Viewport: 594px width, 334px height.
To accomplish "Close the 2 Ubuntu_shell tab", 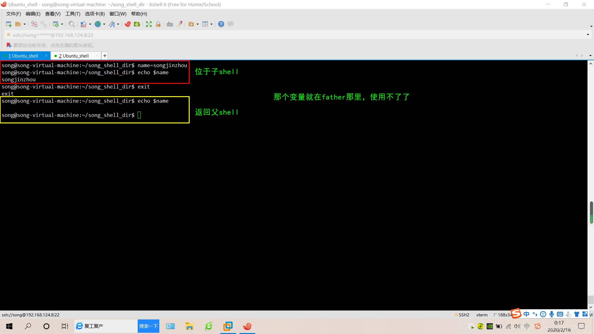I will point(97,56).
